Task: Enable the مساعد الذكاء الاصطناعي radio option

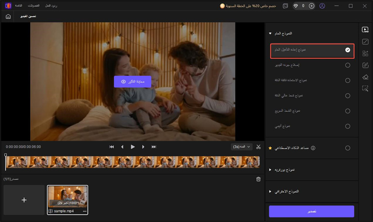Action: (347, 148)
